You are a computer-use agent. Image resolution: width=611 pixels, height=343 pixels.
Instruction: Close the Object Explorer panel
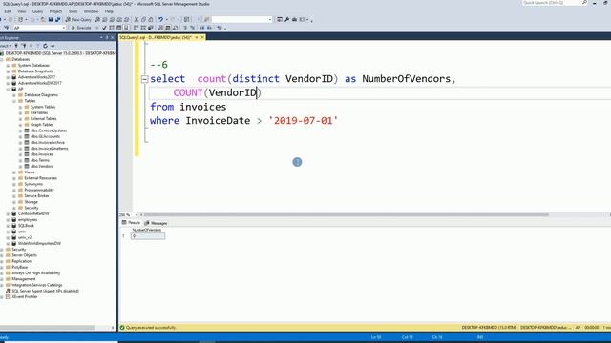(113, 38)
